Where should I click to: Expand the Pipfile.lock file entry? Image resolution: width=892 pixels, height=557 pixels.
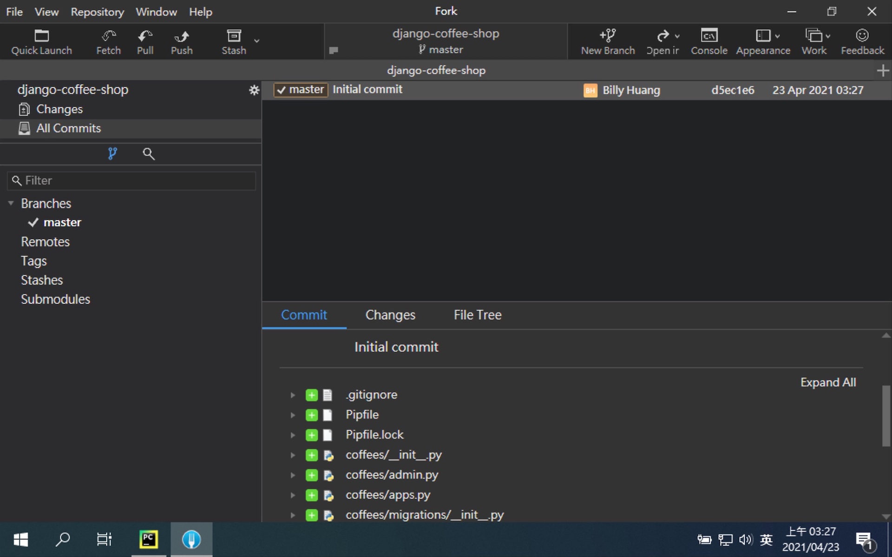[x=292, y=434]
